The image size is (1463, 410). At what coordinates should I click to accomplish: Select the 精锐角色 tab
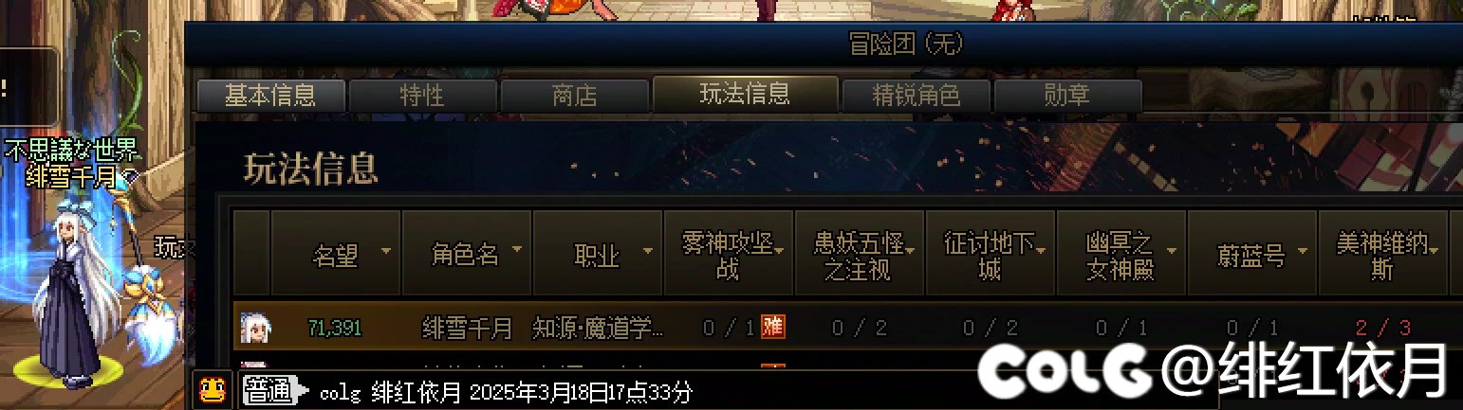[x=916, y=96]
